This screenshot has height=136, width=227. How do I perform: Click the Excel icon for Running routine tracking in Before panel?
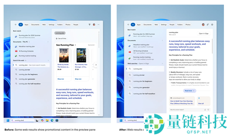(x=16, y=56)
